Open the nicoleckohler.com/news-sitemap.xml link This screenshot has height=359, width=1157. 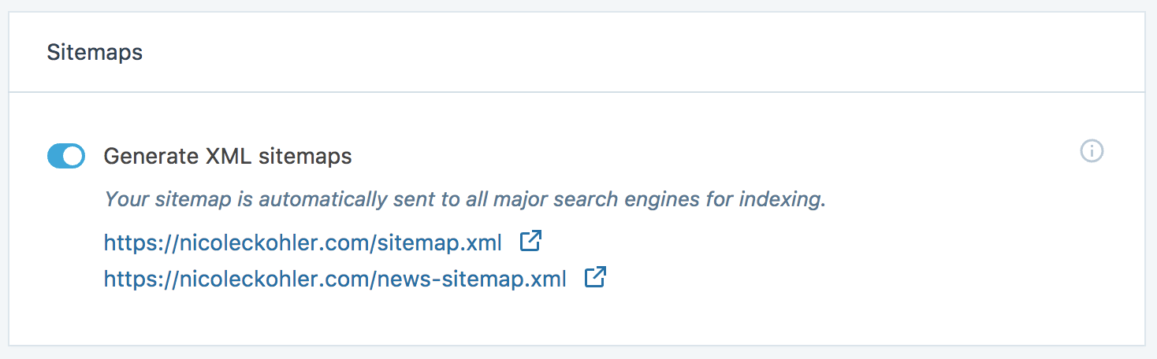pyautogui.click(x=335, y=279)
